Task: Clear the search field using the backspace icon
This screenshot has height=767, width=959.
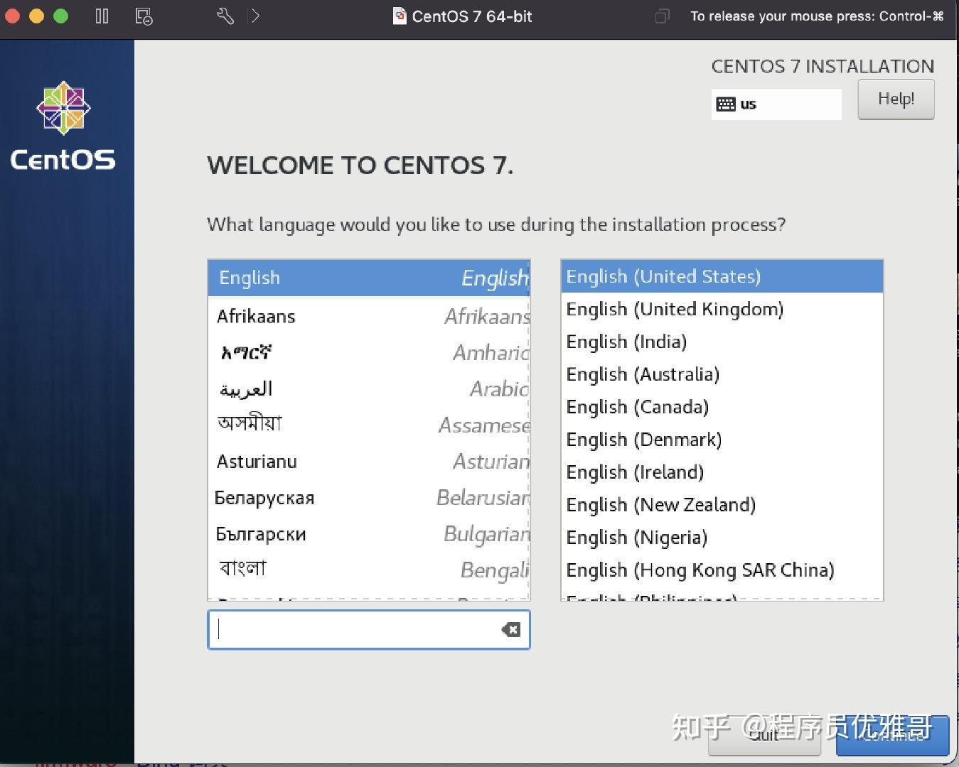Action: pos(510,629)
